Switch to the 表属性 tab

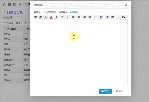pyautogui.click(x=37, y=12)
